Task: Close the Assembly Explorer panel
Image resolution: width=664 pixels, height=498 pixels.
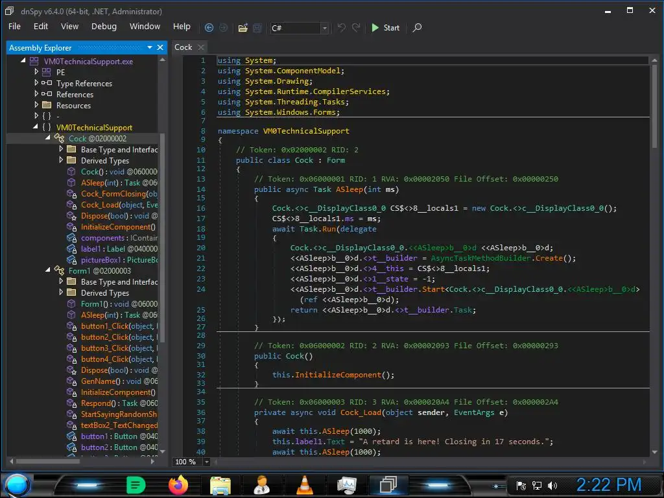Action: [x=160, y=47]
